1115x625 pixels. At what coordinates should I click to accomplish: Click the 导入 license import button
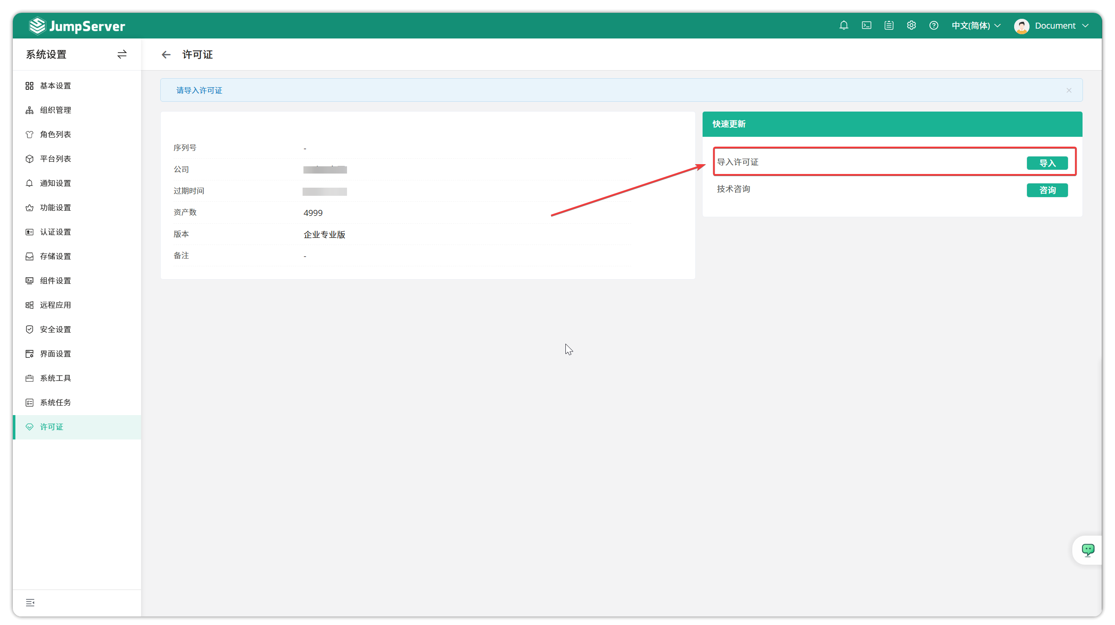pos(1047,163)
